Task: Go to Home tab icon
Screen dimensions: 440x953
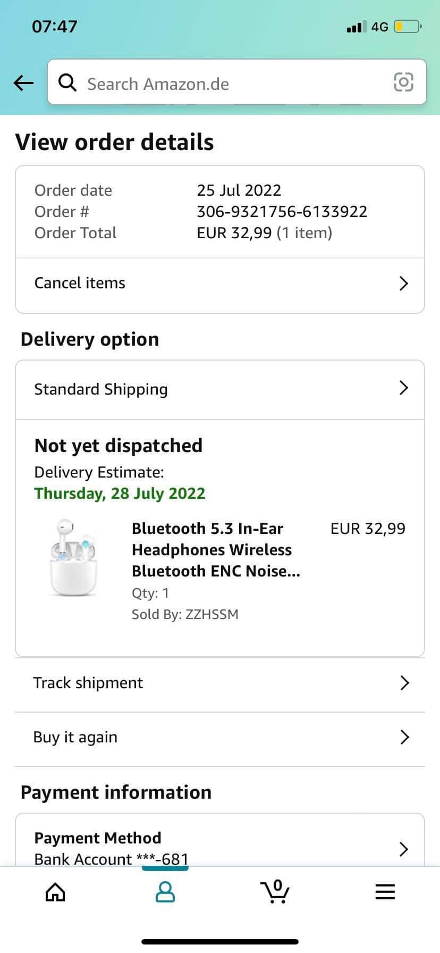Action: pos(55,892)
